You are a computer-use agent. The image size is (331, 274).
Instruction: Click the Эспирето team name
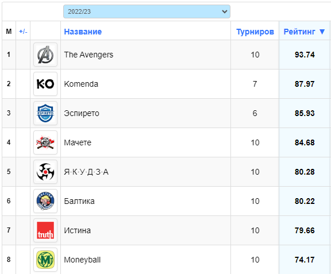82,113
